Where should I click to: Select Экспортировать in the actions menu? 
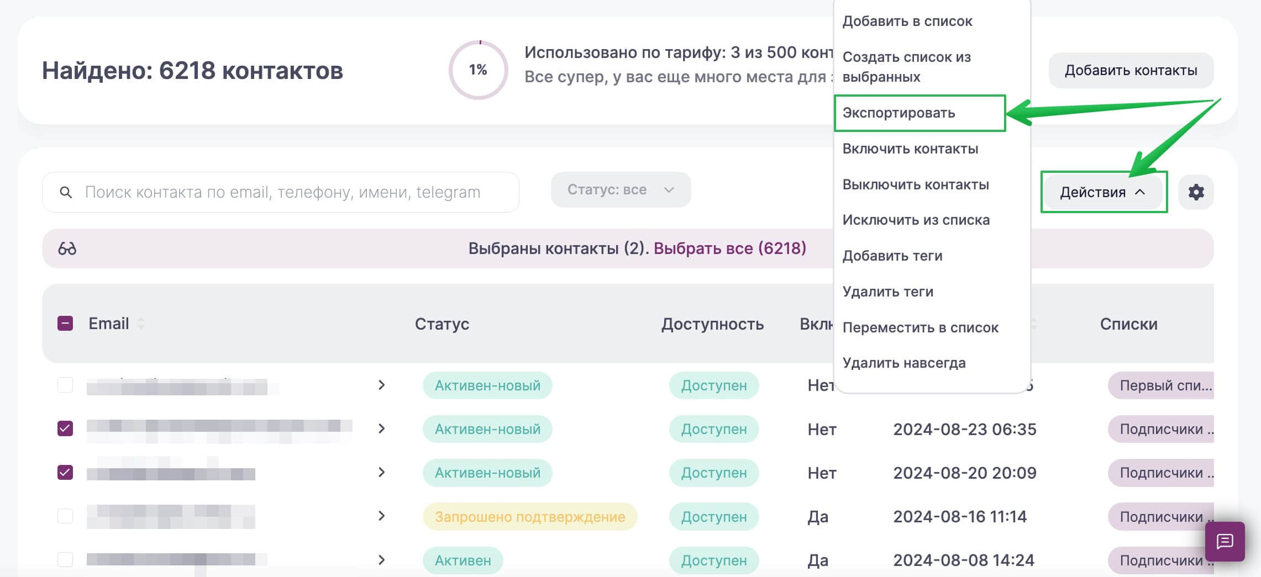(899, 113)
